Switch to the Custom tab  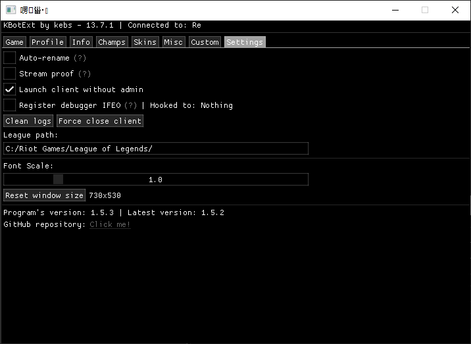coord(205,42)
